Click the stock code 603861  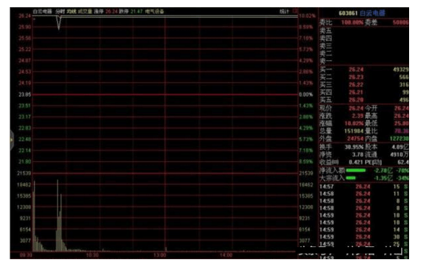click(348, 13)
